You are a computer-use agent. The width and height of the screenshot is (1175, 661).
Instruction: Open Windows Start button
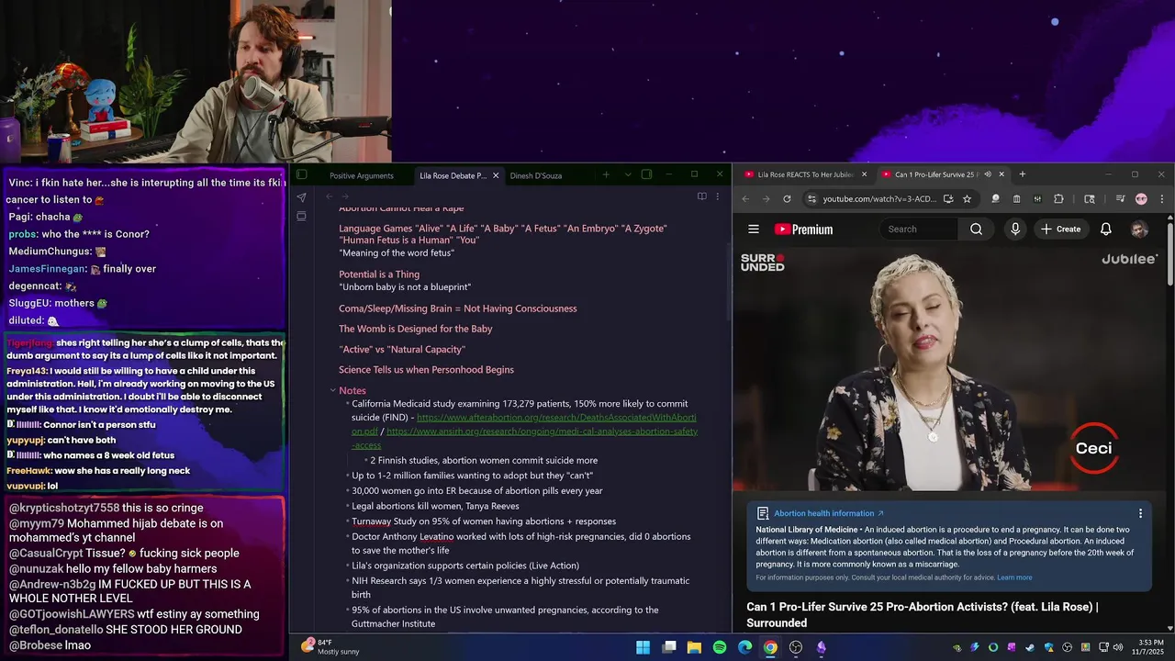tap(643, 647)
